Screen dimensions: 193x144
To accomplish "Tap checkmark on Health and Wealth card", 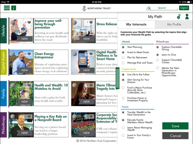I will 13,85.
